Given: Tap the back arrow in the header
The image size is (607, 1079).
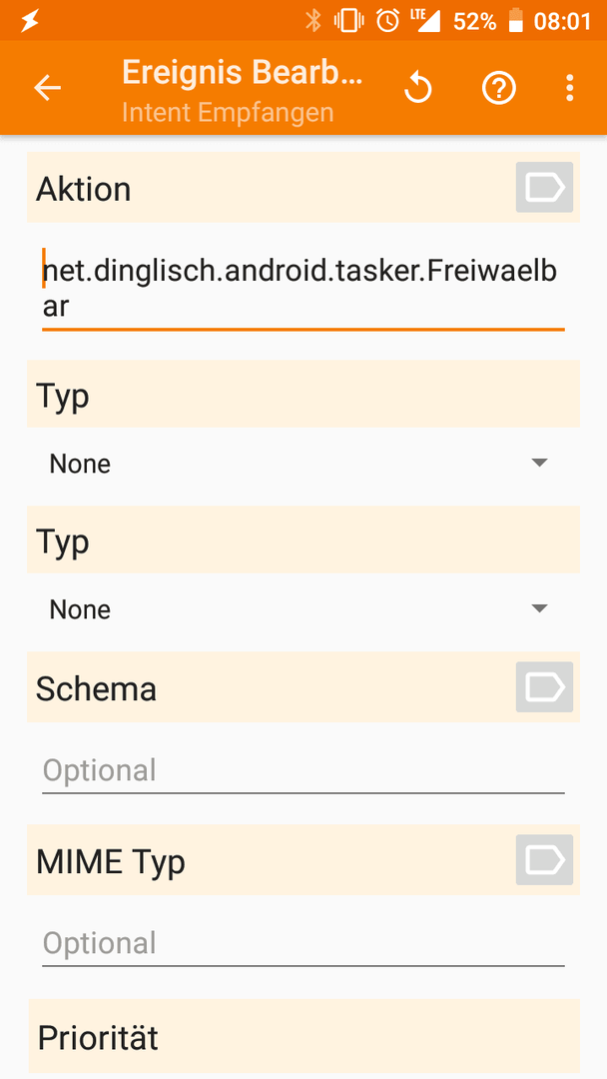Looking at the screenshot, I should pos(48,88).
